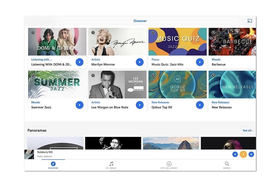This screenshot has width=280, height=187.
Task: Open the Barbecue cover image
Action: click(232, 42)
